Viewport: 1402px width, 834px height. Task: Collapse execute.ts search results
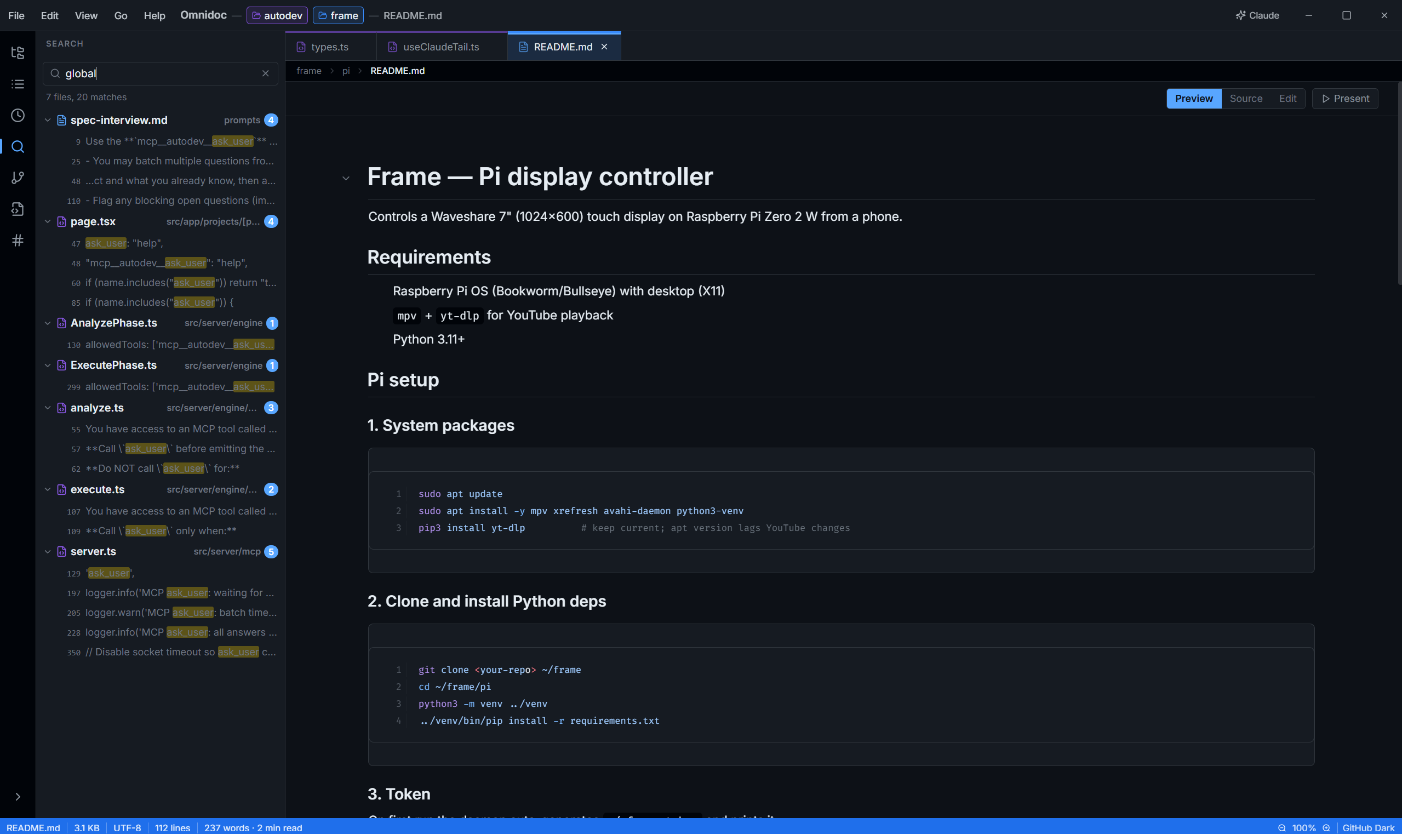pos(48,489)
